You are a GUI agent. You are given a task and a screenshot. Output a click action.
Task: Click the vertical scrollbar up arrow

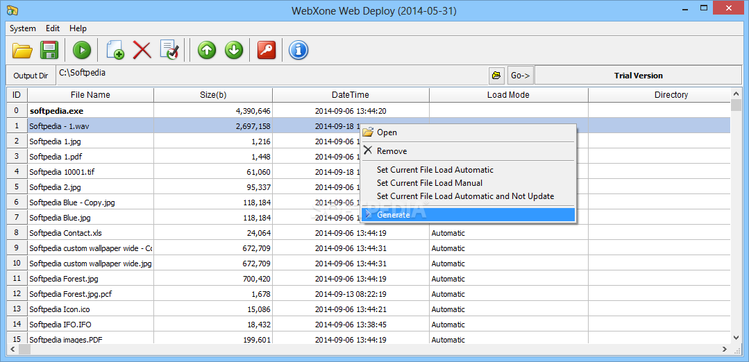point(736,93)
